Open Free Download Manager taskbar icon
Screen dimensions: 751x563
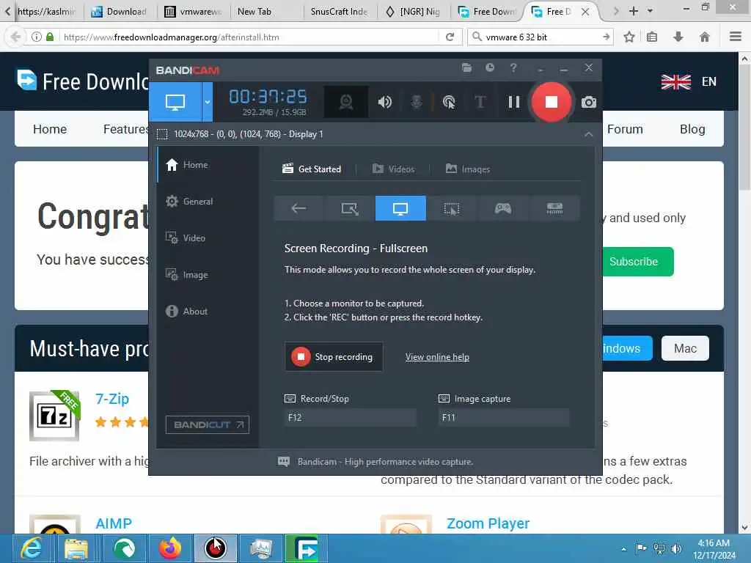point(304,548)
